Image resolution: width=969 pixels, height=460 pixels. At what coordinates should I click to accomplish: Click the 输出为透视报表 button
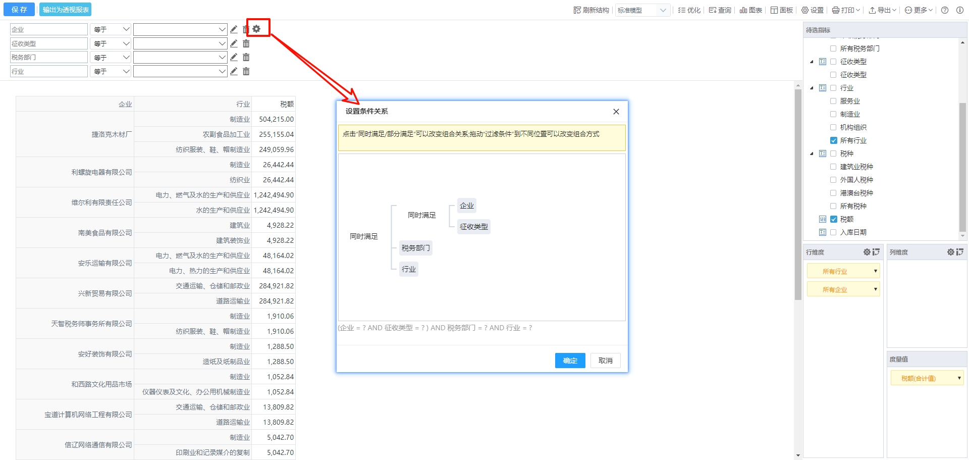coord(66,10)
